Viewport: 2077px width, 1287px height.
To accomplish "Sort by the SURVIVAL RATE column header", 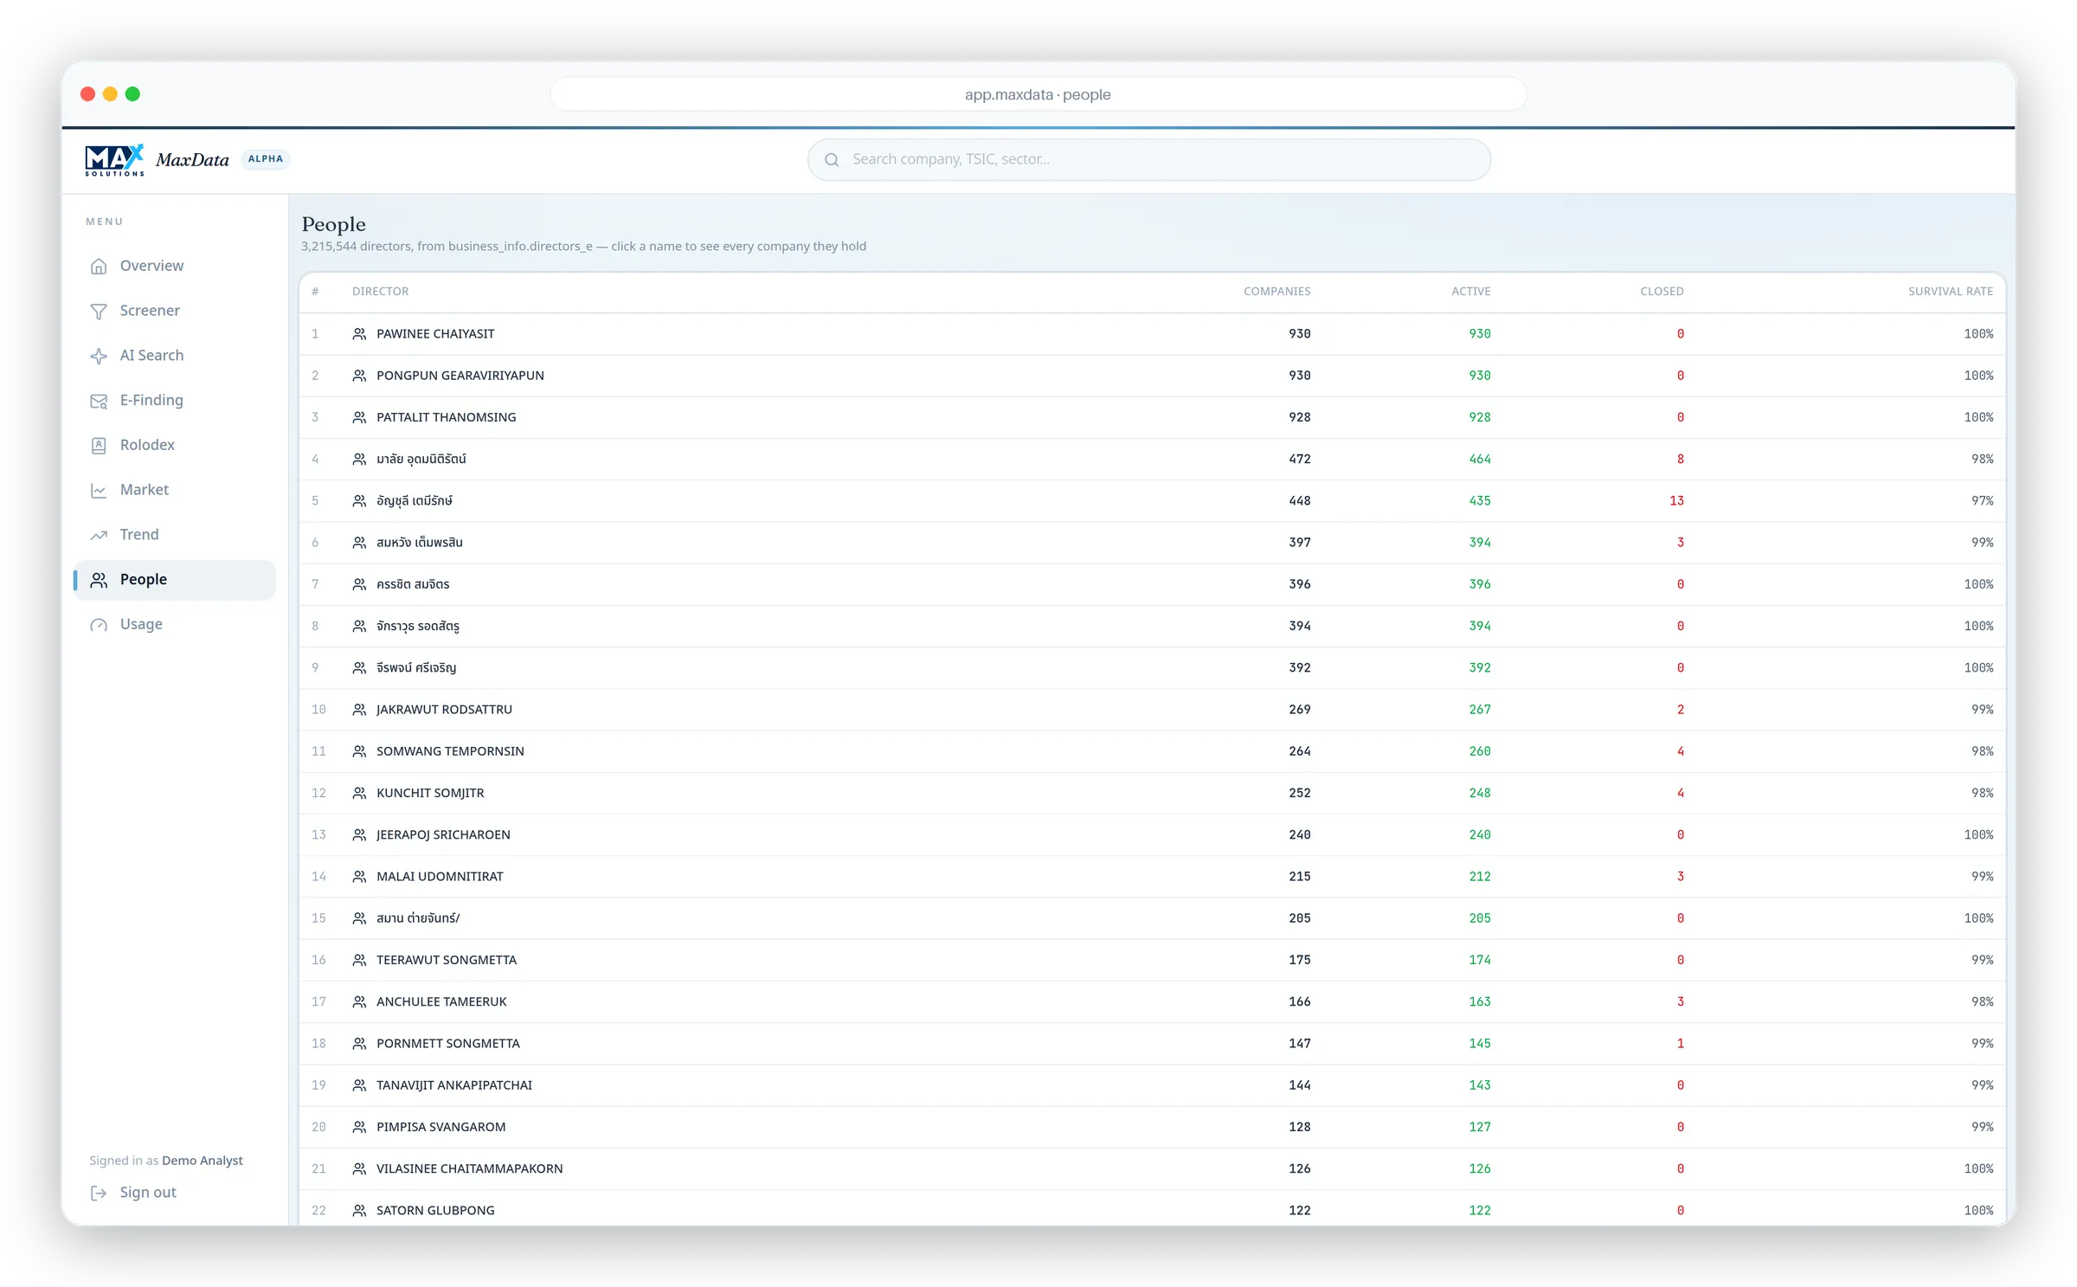I will point(1951,292).
